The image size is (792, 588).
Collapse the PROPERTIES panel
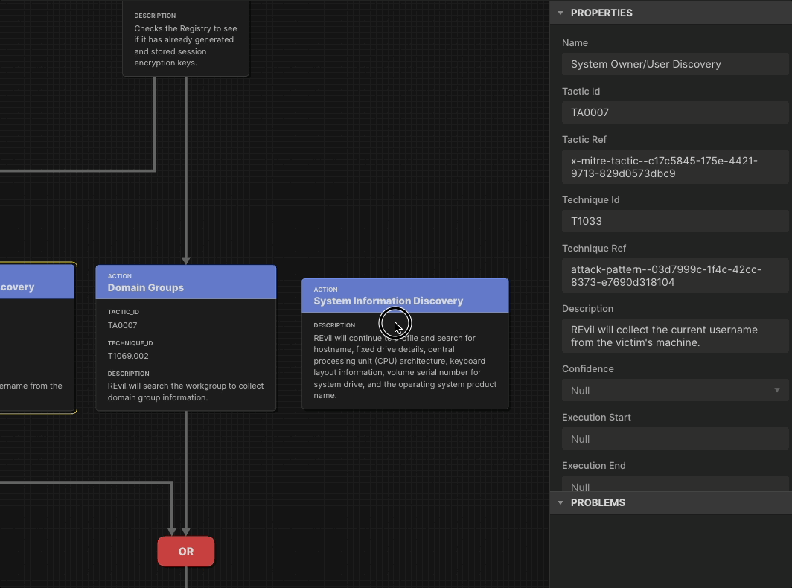(x=561, y=13)
